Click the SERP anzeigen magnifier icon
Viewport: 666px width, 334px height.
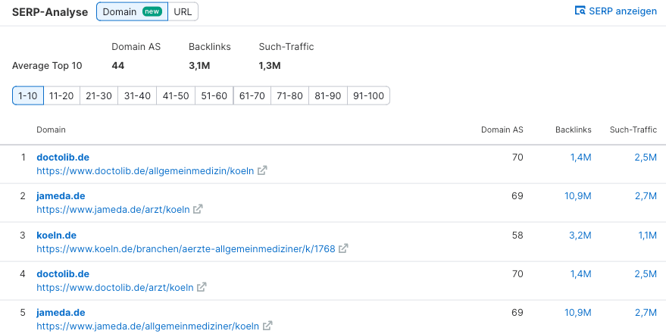coord(580,11)
